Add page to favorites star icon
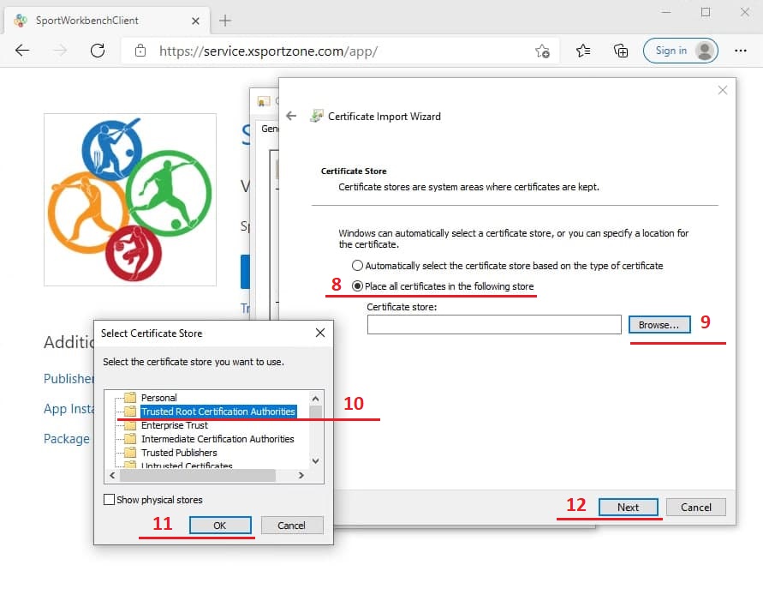The height and width of the screenshot is (589, 763). click(542, 51)
